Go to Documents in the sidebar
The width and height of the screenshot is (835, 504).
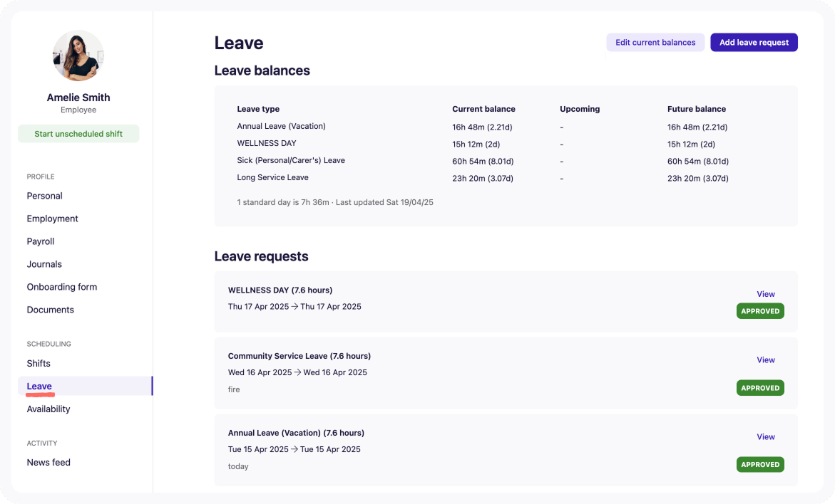pyautogui.click(x=50, y=310)
